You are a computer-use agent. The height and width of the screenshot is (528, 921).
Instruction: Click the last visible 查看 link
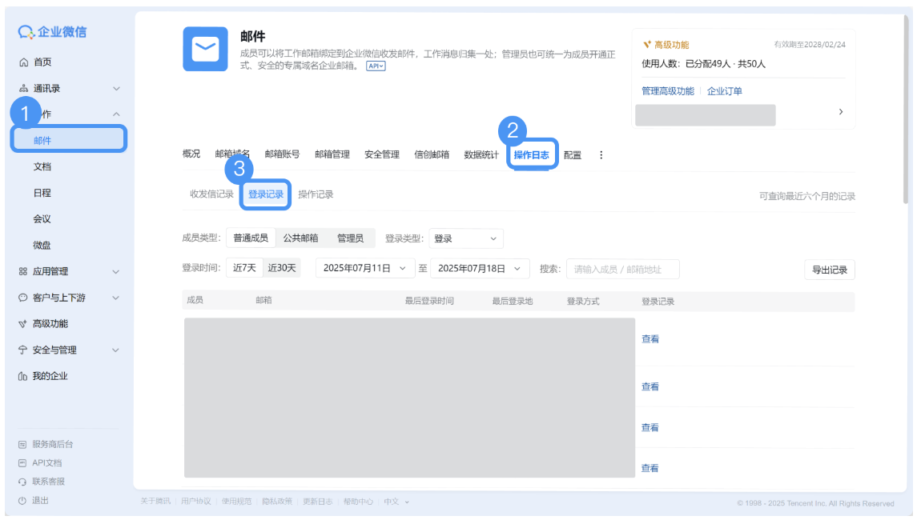(x=650, y=468)
